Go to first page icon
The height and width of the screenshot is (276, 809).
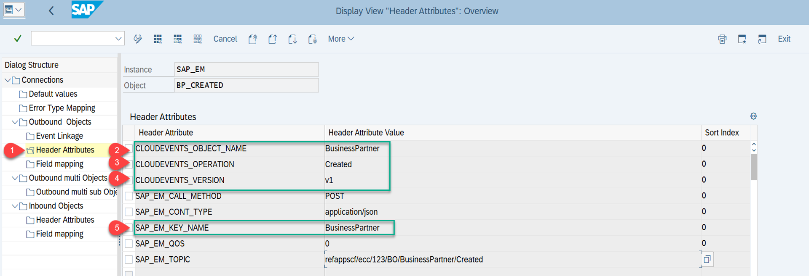[253, 39]
